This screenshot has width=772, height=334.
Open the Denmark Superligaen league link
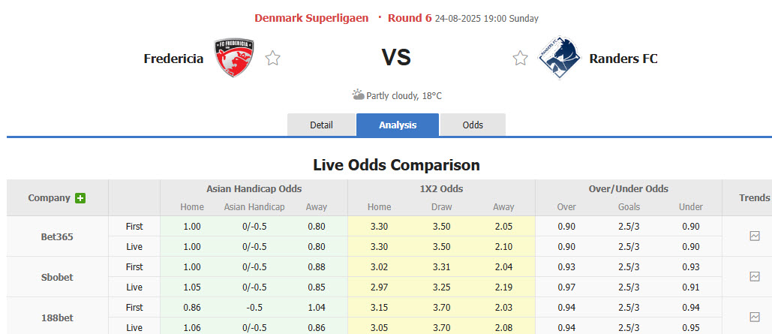(311, 18)
